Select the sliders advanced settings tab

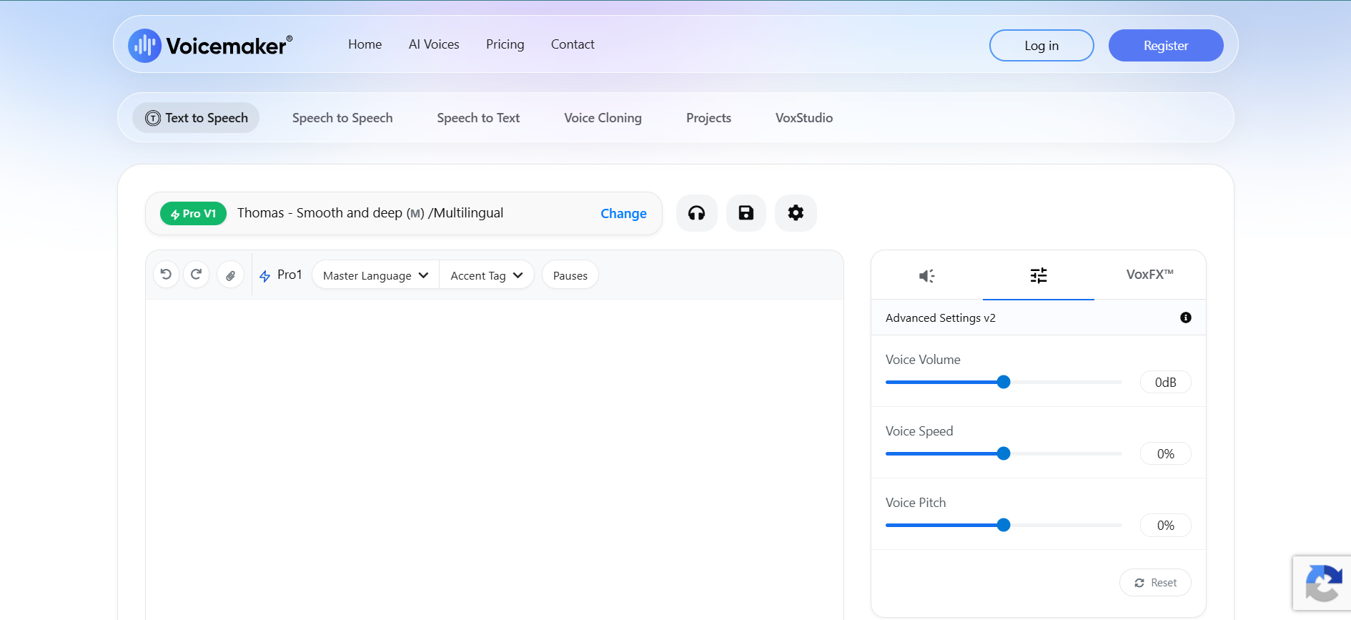[1039, 275]
